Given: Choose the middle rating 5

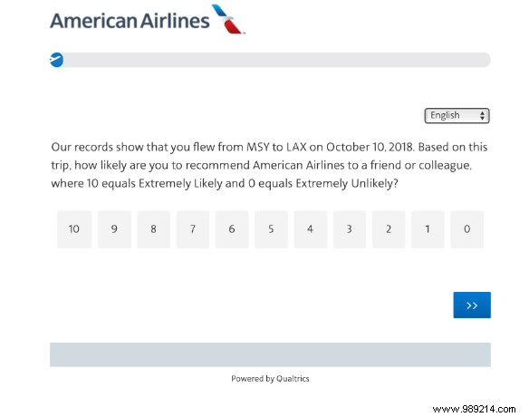Looking at the screenshot, I should click(271, 229).
